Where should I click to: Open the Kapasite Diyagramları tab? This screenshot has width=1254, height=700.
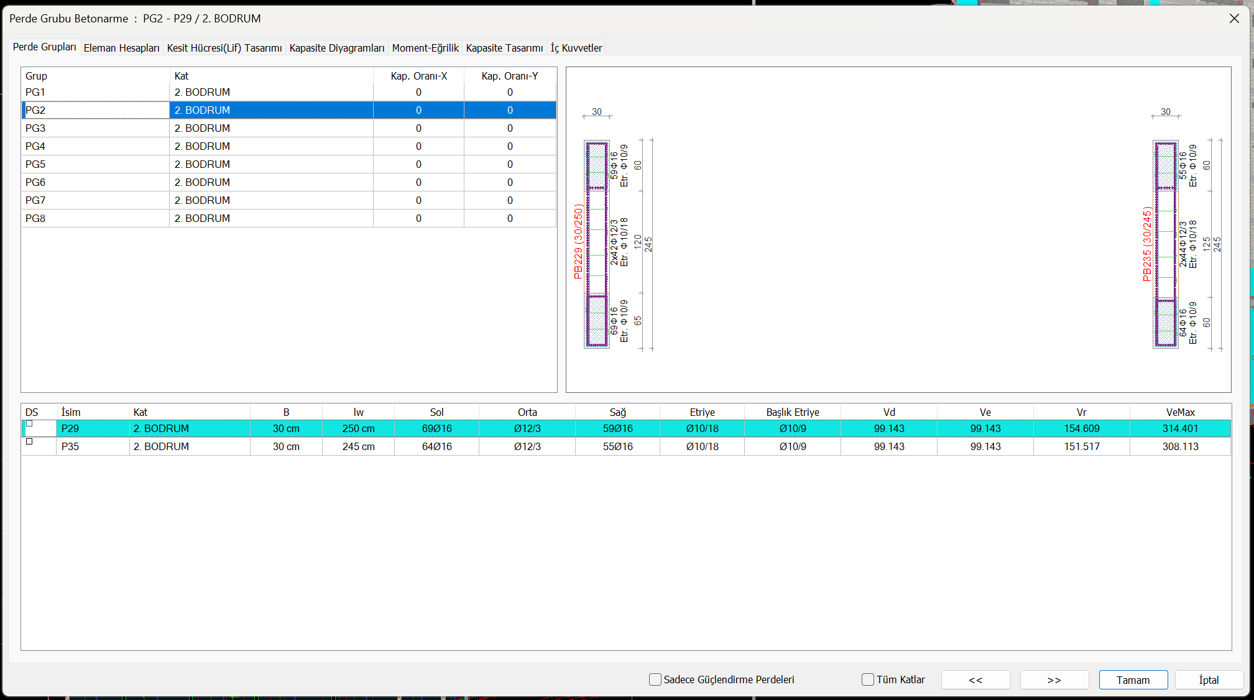pos(337,48)
